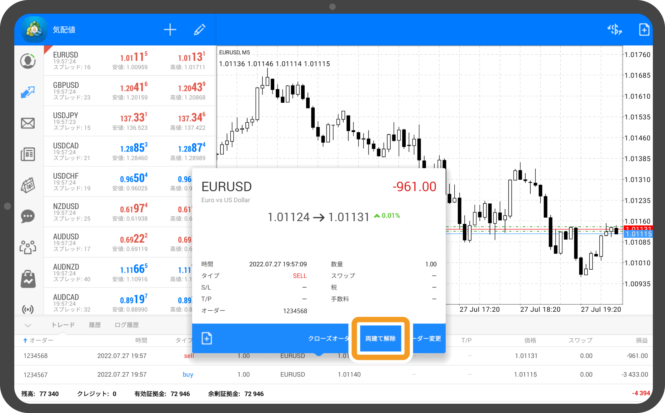Image resolution: width=665 pixels, height=413 pixels.
Task: Open the chat bubble icon
Action: coord(28,216)
